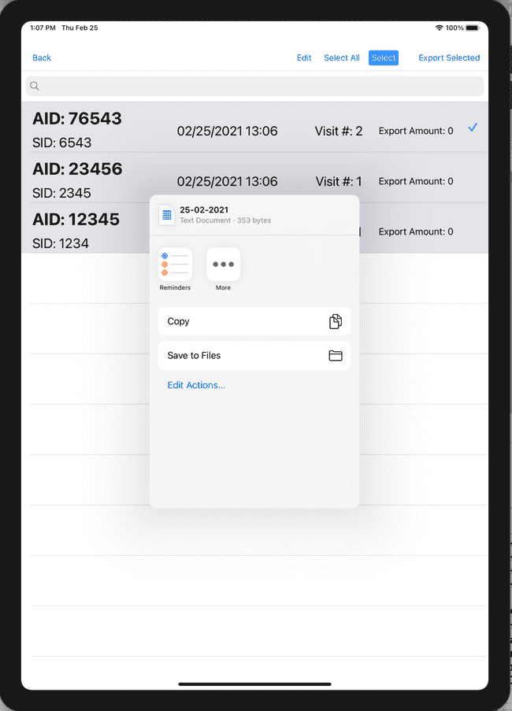Uncheck the blue checkmark on AID 76543
Viewport: 512px width, 711px height.
[x=473, y=128]
